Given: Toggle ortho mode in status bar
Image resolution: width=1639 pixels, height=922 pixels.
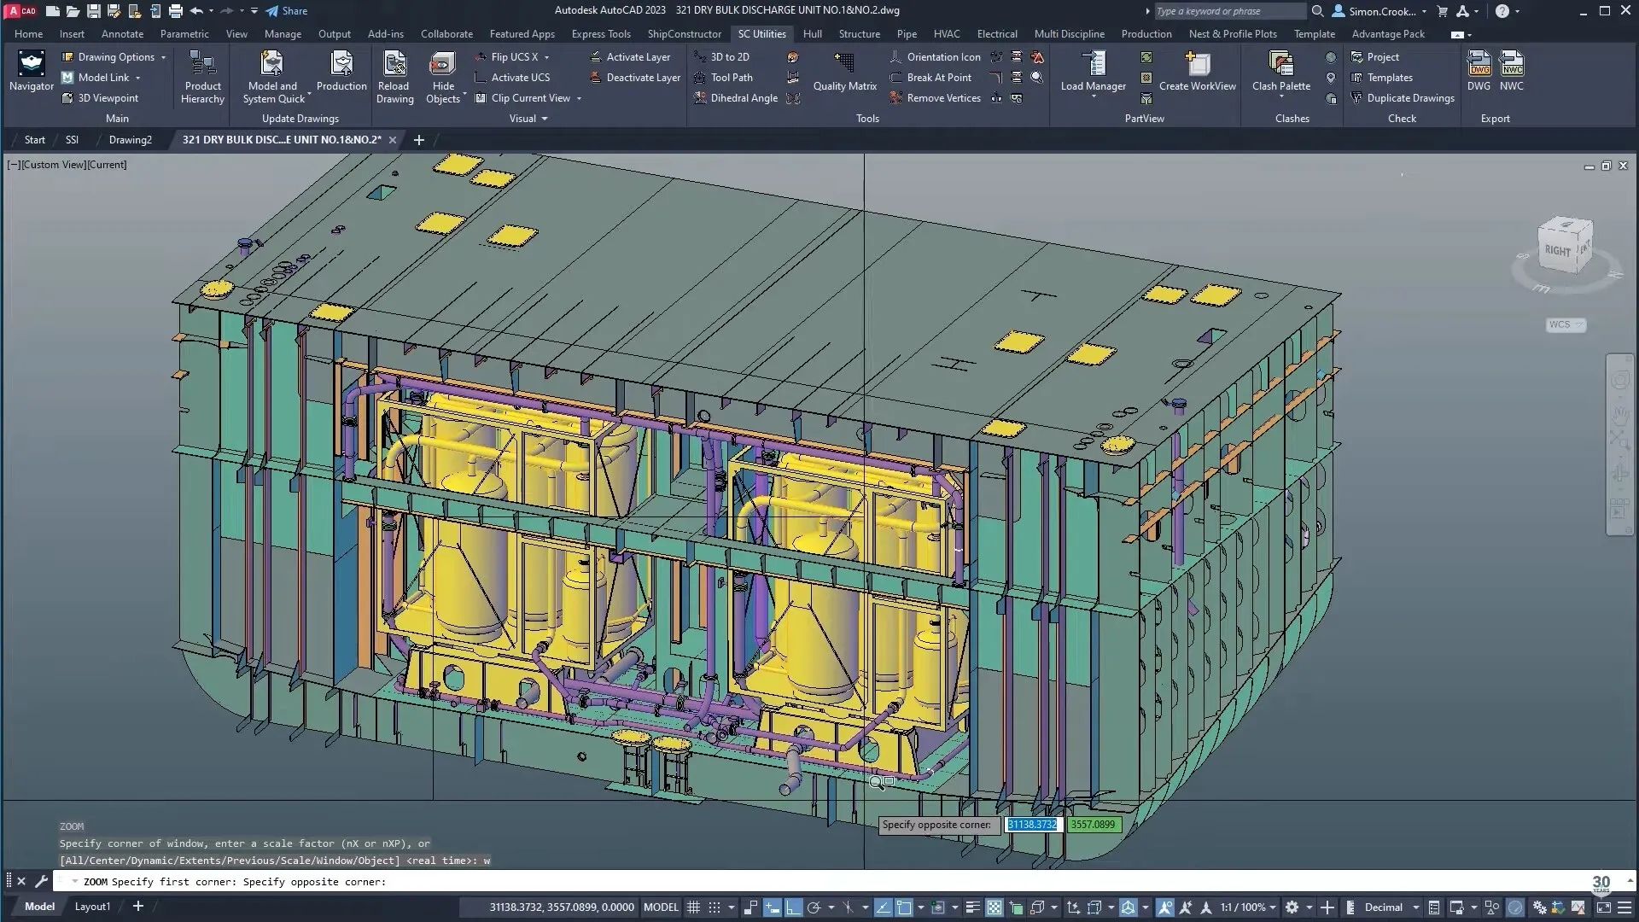Looking at the screenshot, I should (x=794, y=907).
